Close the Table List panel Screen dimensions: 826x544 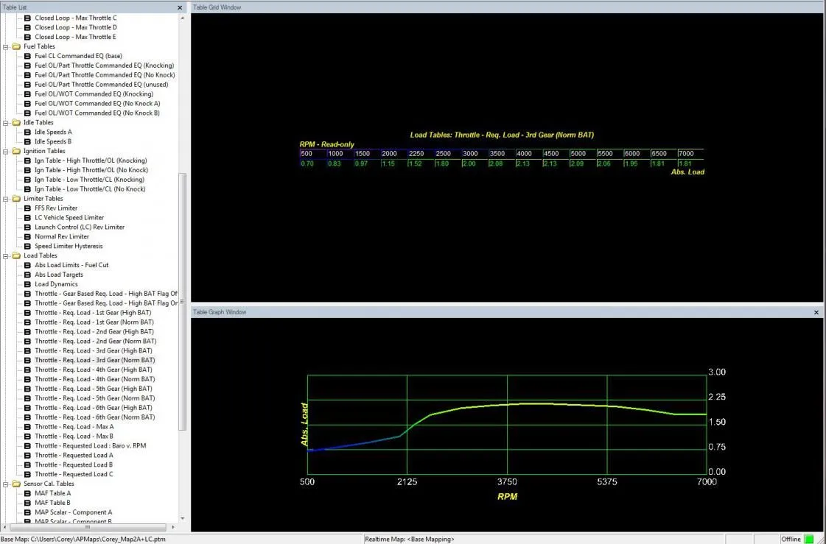180,7
